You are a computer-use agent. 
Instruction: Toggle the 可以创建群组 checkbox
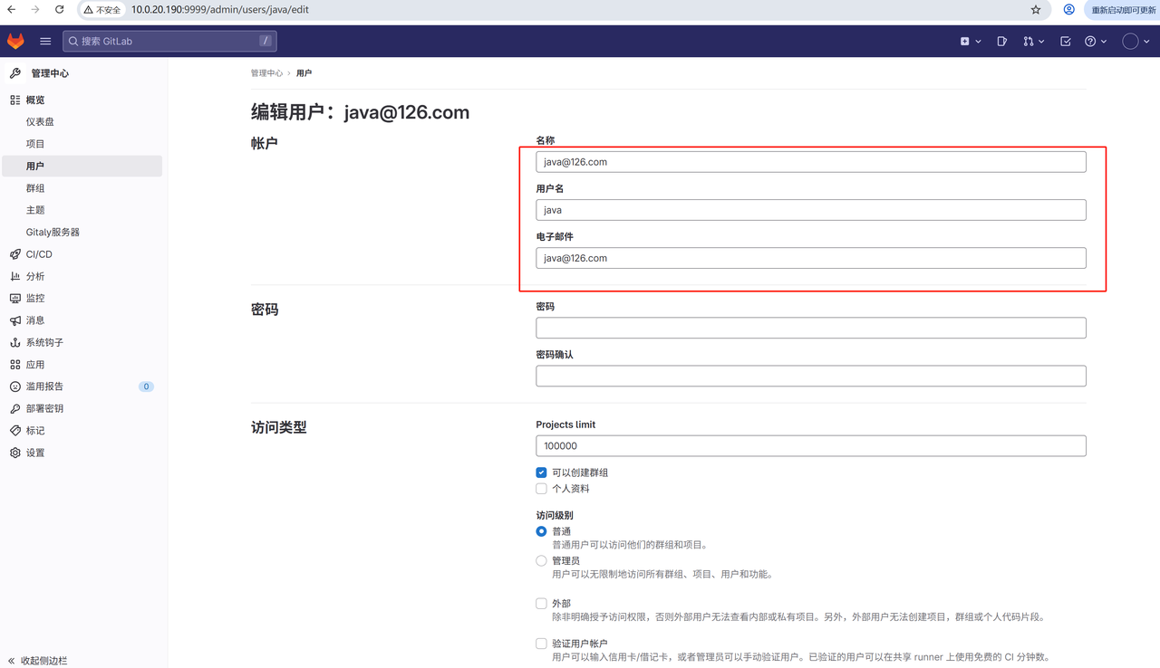click(x=541, y=472)
